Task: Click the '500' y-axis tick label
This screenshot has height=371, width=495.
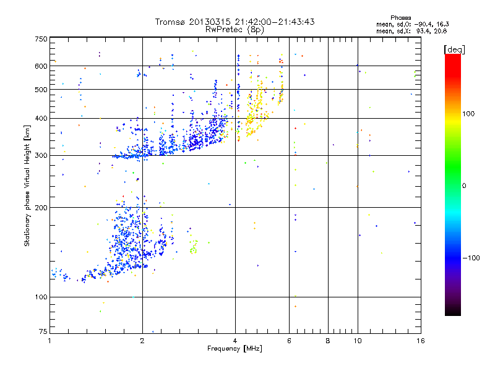Action: point(41,90)
